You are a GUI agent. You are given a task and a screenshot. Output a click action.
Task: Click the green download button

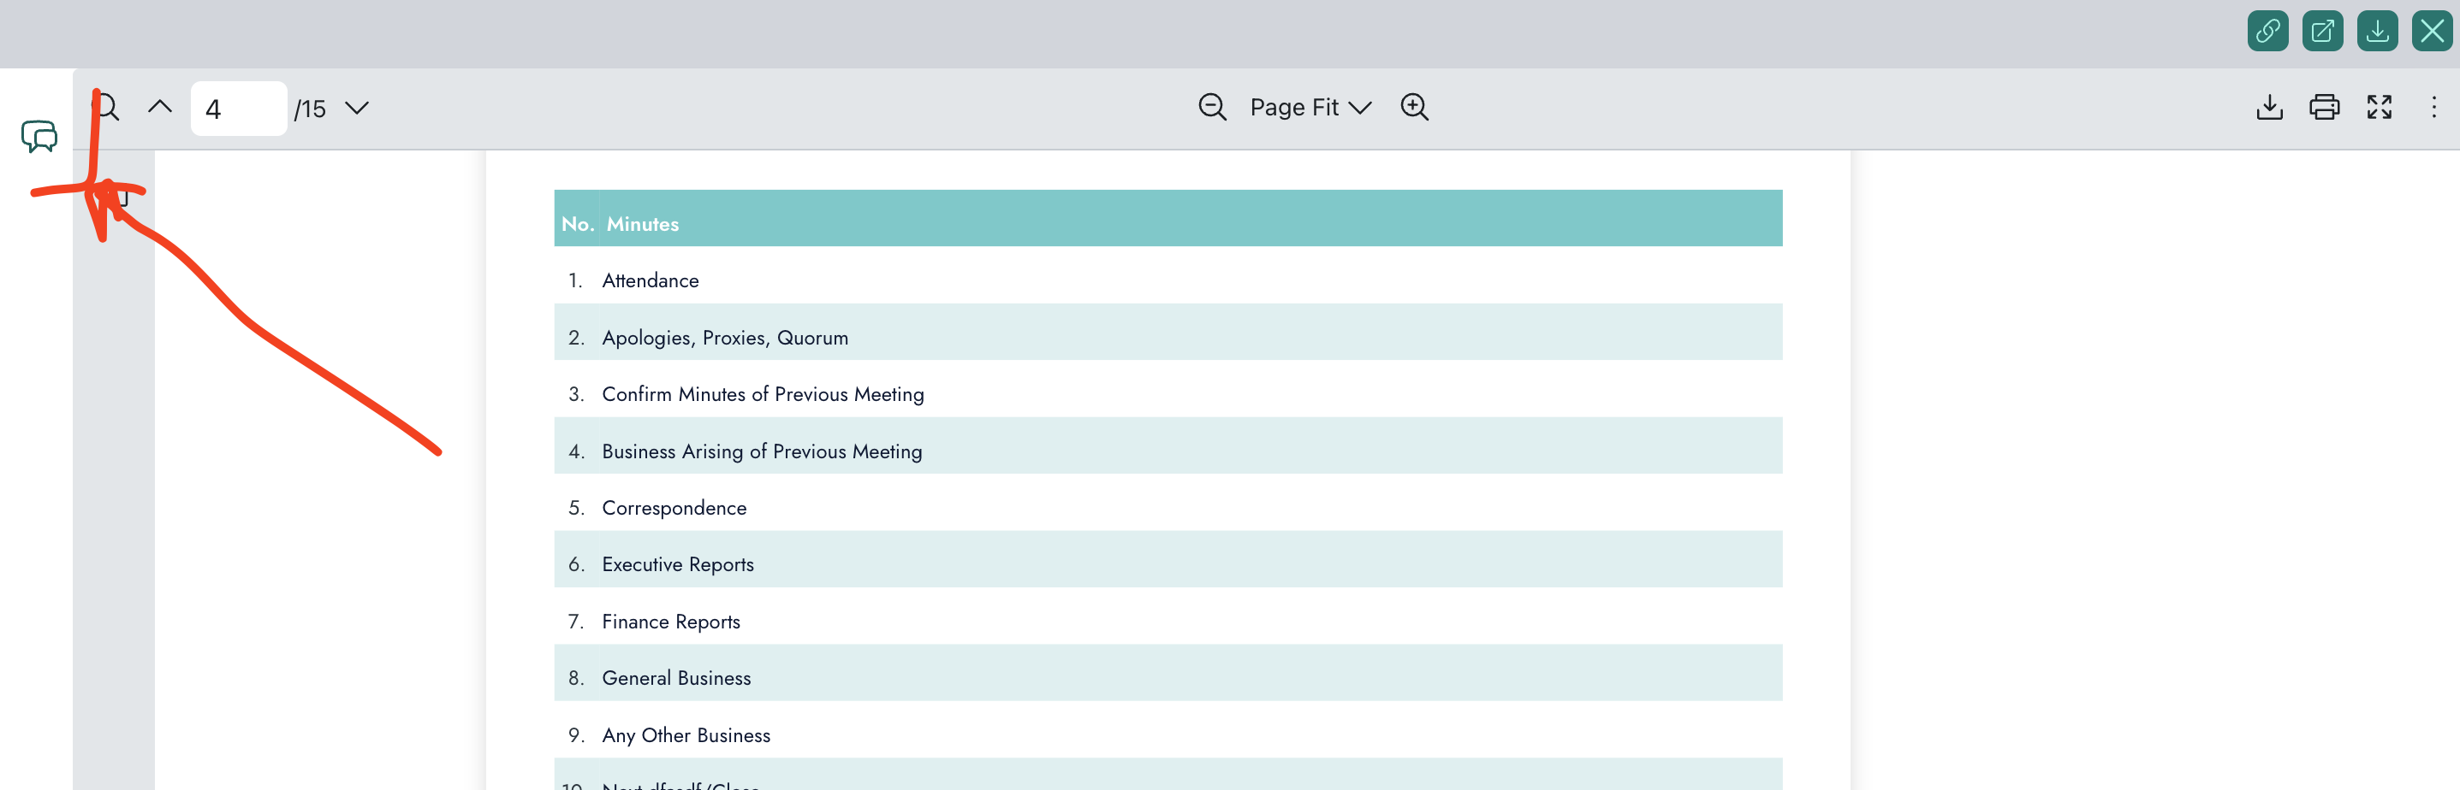pyautogui.click(x=2377, y=32)
